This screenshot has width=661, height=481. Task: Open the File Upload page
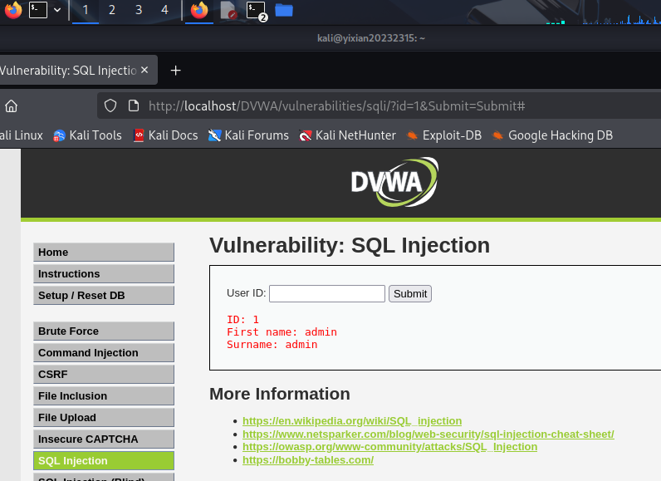point(104,417)
